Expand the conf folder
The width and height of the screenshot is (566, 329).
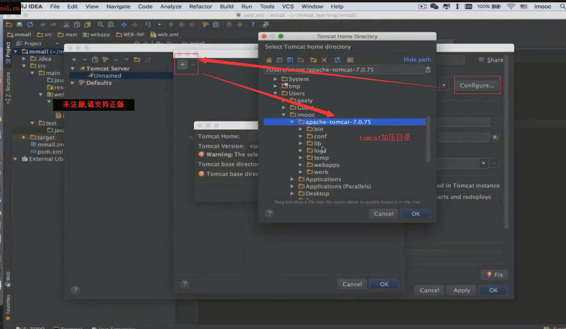pyautogui.click(x=301, y=136)
